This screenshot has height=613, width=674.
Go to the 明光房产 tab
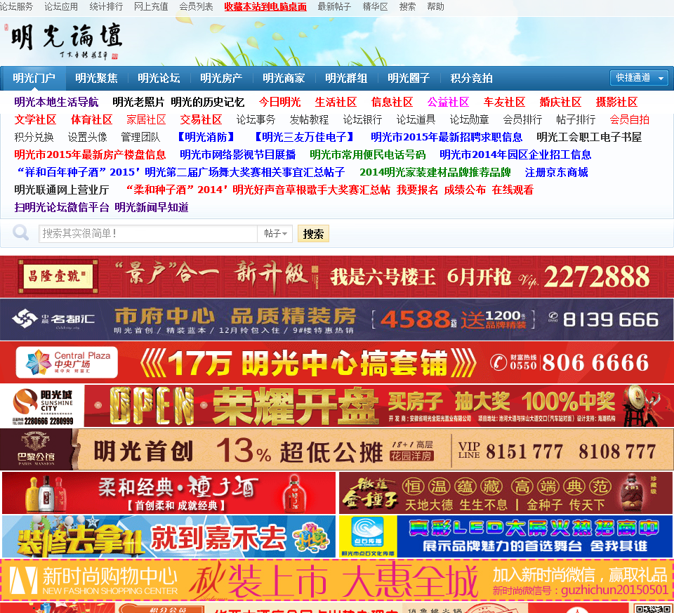point(221,78)
